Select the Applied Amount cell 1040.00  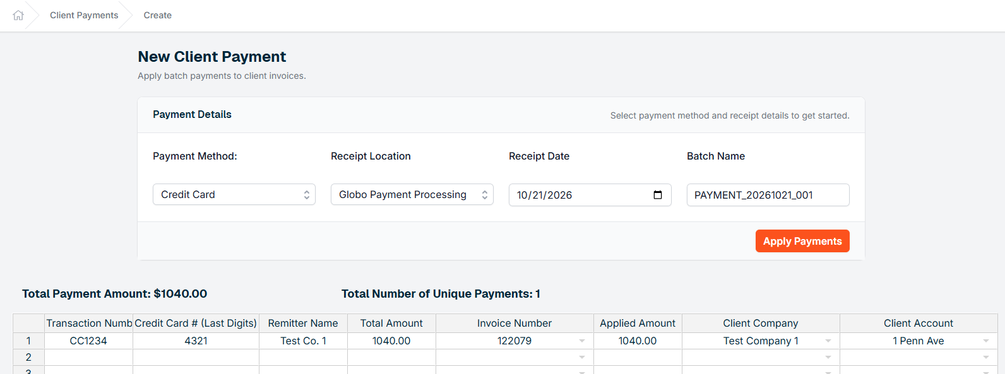(x=638, y=341)
